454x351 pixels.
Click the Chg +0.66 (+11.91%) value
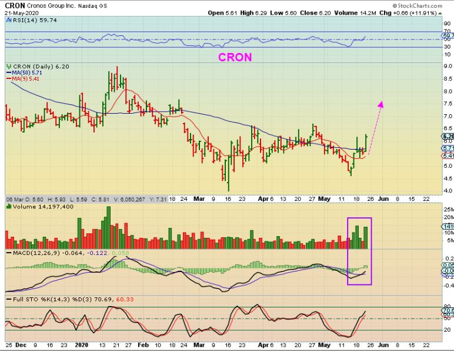click(x=408, y=13)
